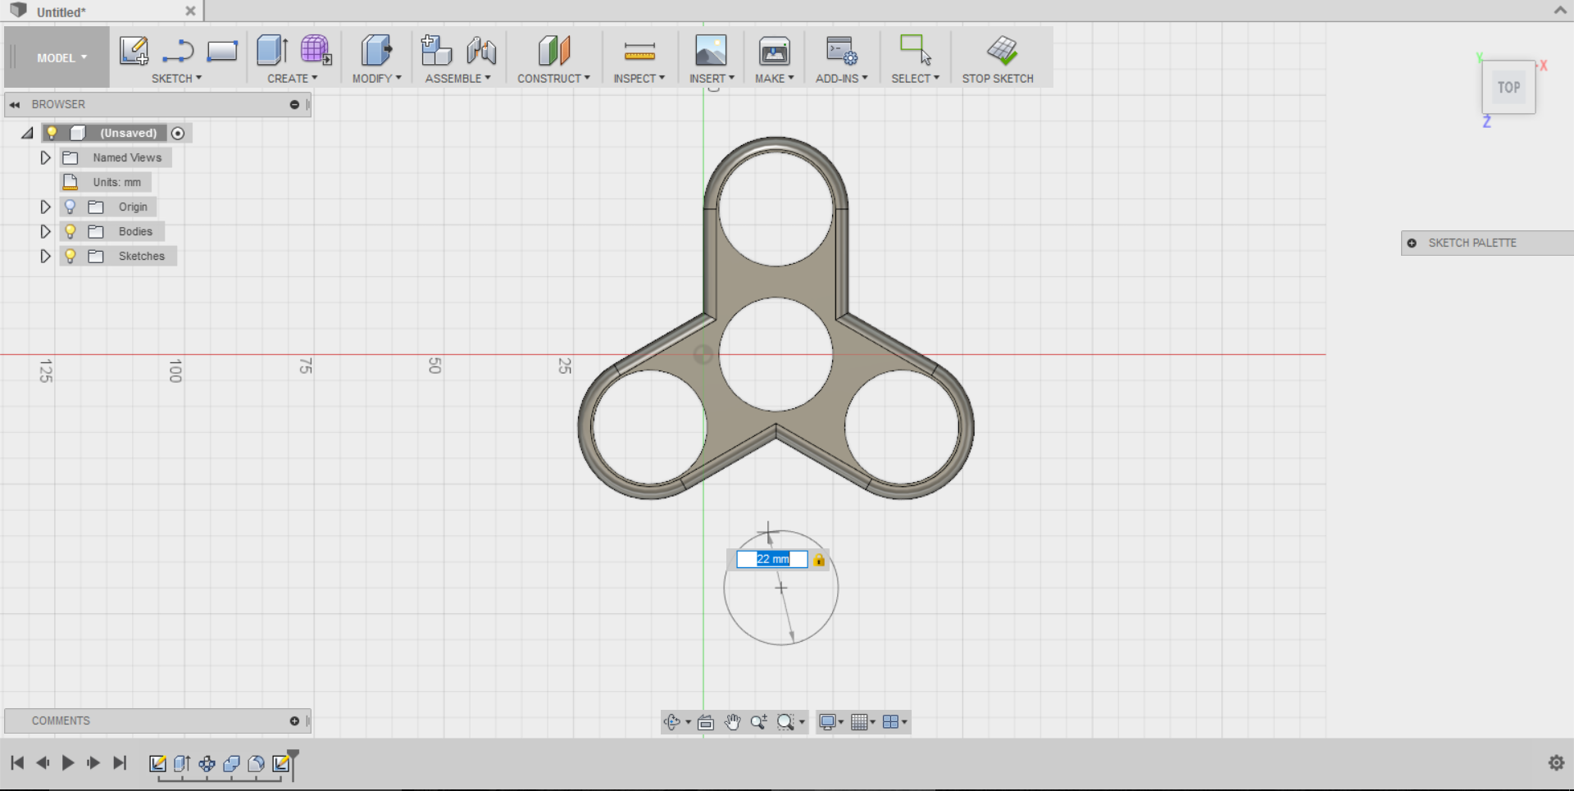Open the MODEL workspace switcher

pyautogui.click(x=56, y=57)
